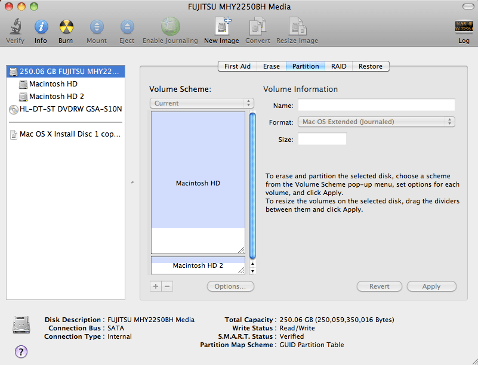Click the Convert image icon
This screenshot has height=365, width=478.
[x=257, y=26]
